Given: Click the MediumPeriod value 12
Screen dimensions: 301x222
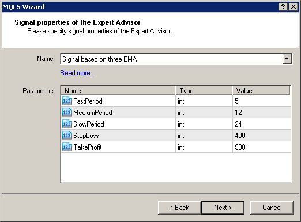Looking at the screenshot, I should [238, 113].
